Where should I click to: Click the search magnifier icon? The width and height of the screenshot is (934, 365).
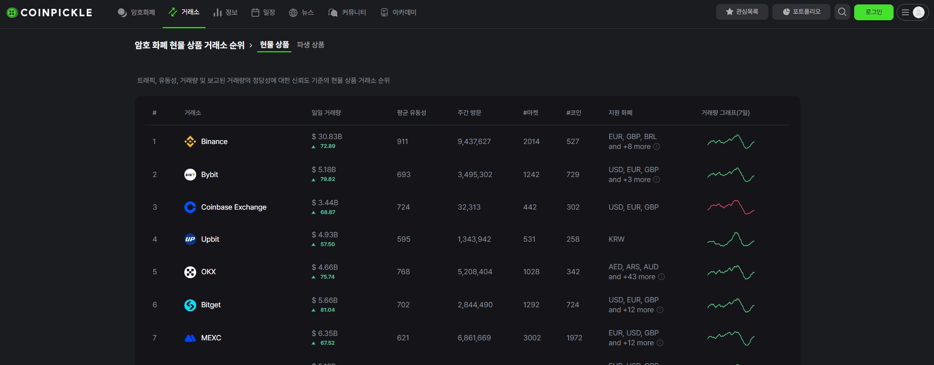click(x=842, y=12)
